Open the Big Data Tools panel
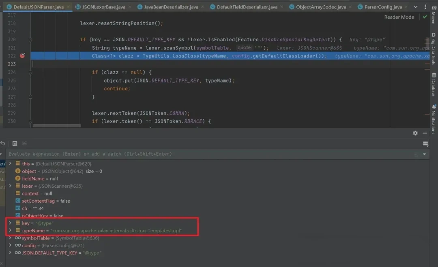 434,49
